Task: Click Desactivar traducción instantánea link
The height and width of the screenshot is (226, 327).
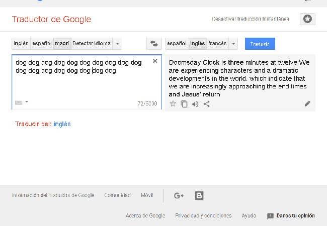Action: point(251,19)
